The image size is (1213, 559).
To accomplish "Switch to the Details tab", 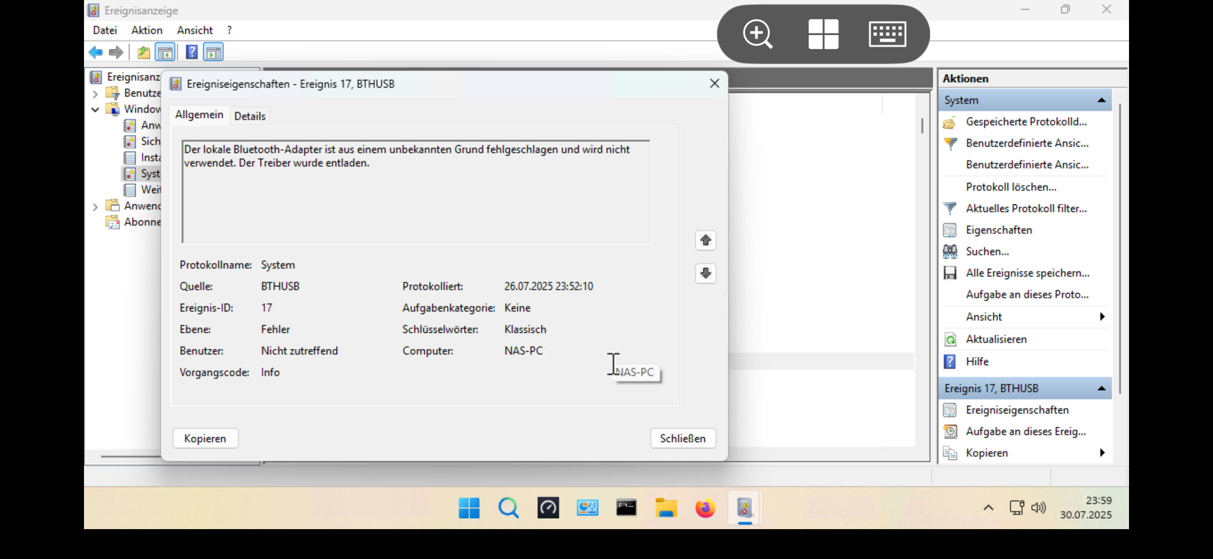I will (x=250, y=116).
